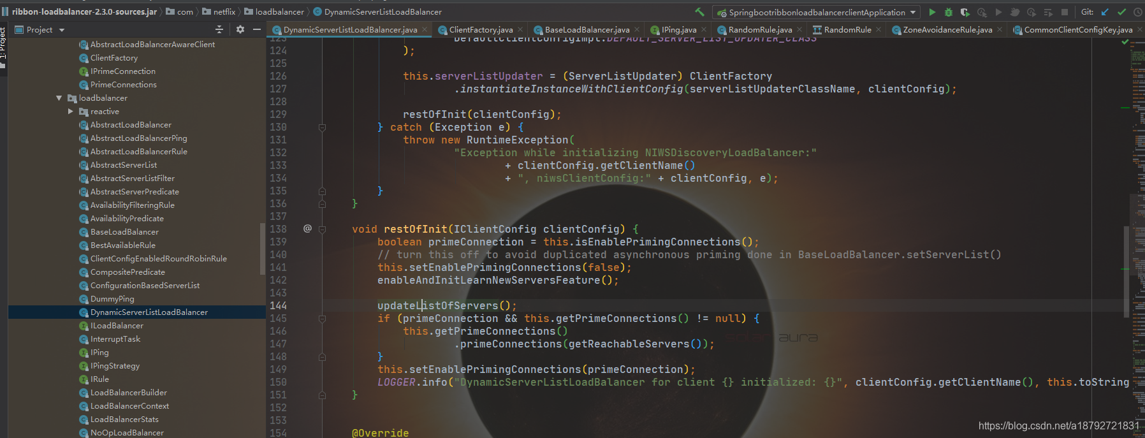1145x438 pixels.
Task: Select LoadBalancerStats in project tree
Action: click(x=124, y=420)
